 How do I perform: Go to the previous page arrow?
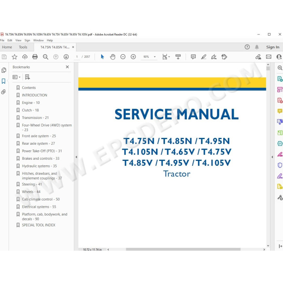click(x=56, y=57)
